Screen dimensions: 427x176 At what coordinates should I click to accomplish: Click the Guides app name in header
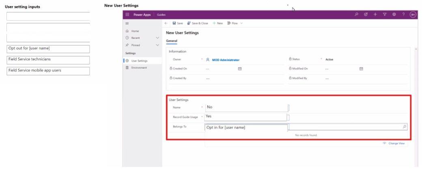(x=161, y=15)
